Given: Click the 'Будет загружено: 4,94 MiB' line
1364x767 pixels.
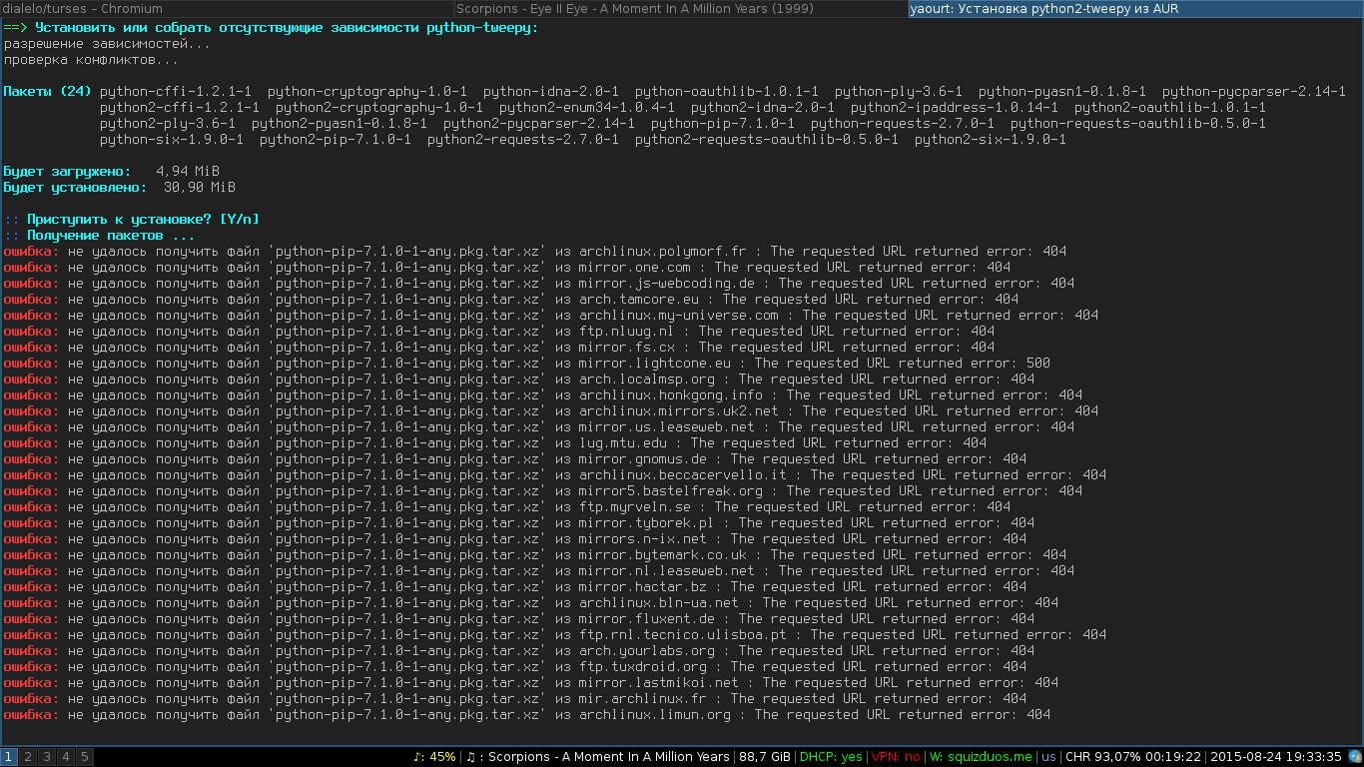Looking at the screenshot, I should (x=112, y=172).
